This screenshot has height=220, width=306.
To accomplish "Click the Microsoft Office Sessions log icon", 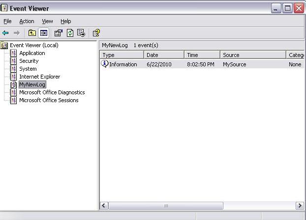I will click(x=13, y=100).
